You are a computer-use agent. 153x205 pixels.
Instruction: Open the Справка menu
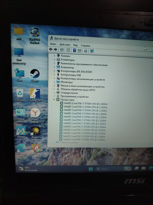click(x=85, y=46)
